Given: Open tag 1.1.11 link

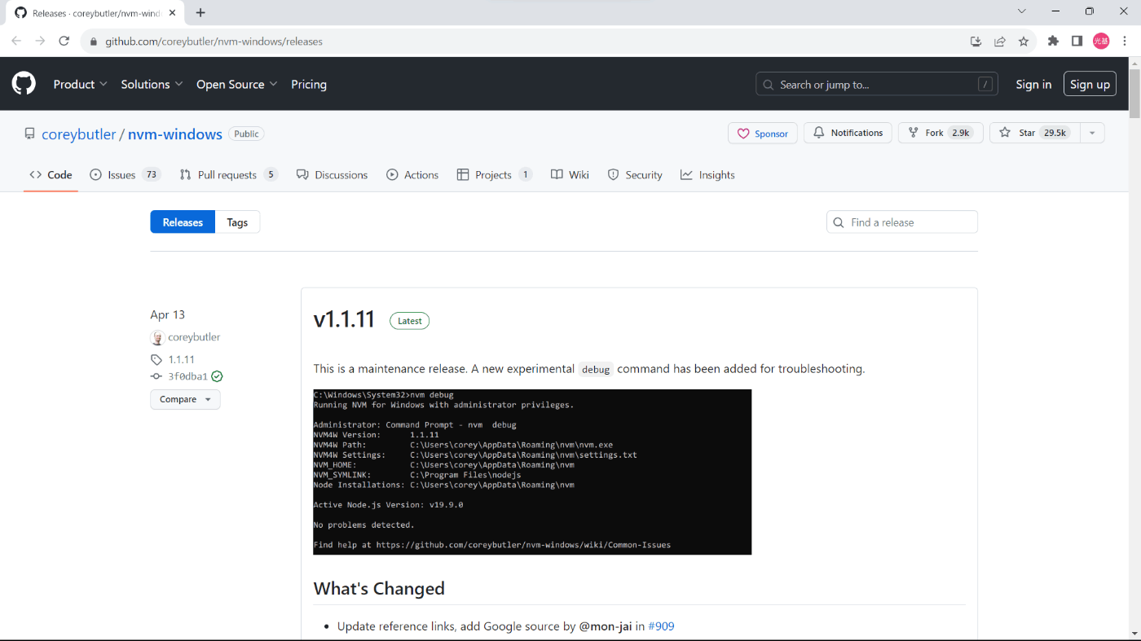Looking at the screenshot, I should click(x=182, y=359).
